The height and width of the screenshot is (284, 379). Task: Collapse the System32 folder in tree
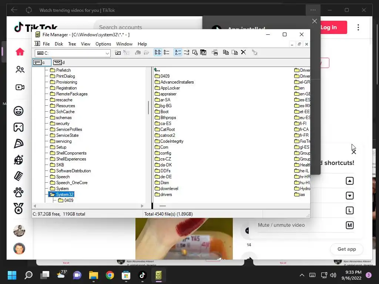click(x=61, y=195)
